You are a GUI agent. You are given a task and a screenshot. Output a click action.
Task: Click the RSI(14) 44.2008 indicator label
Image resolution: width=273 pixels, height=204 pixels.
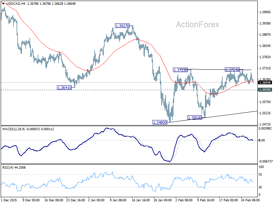[x=14, y=168]
